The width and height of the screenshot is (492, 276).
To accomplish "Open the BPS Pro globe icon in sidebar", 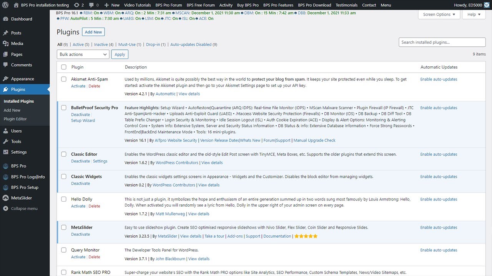I will coord(5,166).
